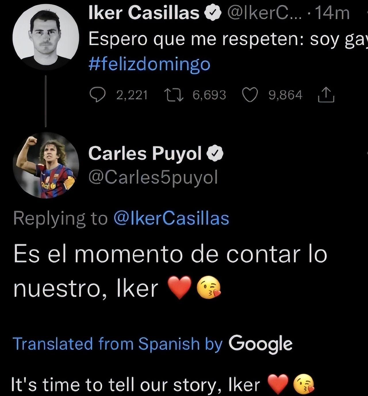Open the #felizdomingo hashtag
This screenshot has width=368, height=396.
tap(149, 64)
